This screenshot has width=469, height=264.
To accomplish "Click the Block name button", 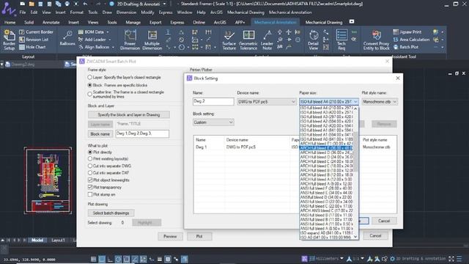I will tap(100, 133).
